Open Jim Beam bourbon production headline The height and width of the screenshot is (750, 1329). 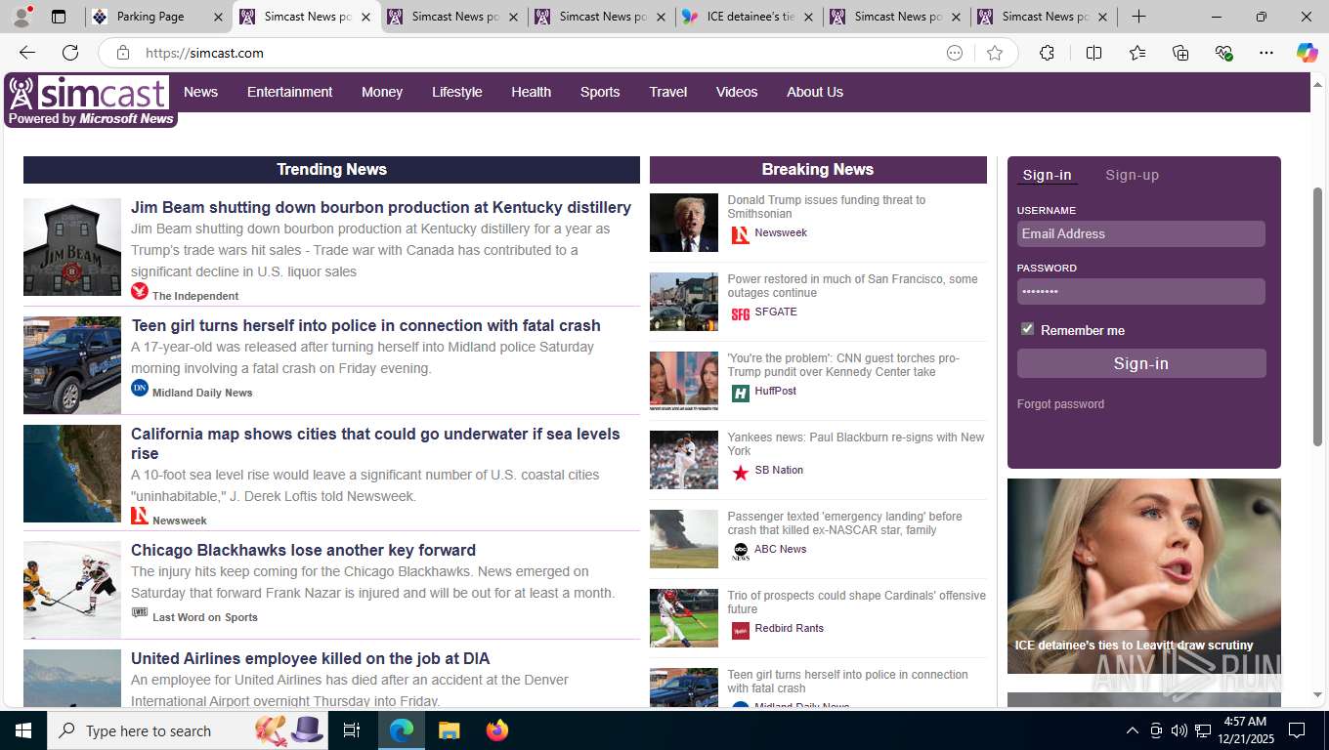tap(381, 207)
